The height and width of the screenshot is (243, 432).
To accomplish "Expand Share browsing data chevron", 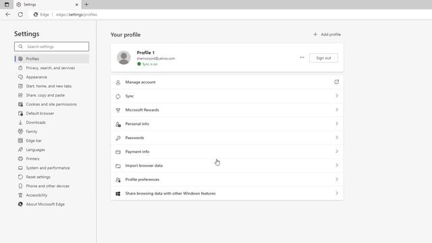I will point(337,193).
